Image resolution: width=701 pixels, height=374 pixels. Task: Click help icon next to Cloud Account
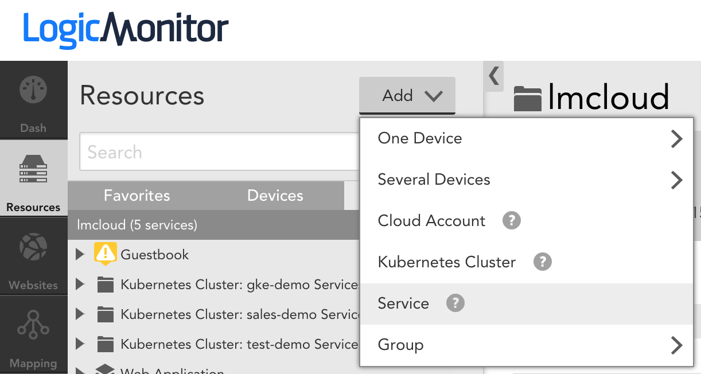512,221
